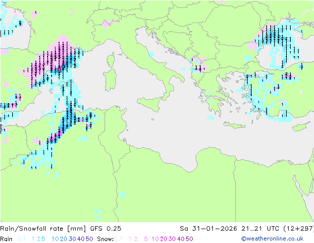Click the snow legend value 20
The width and height of the screenshot is (314, 243).
tap(163, 239)
